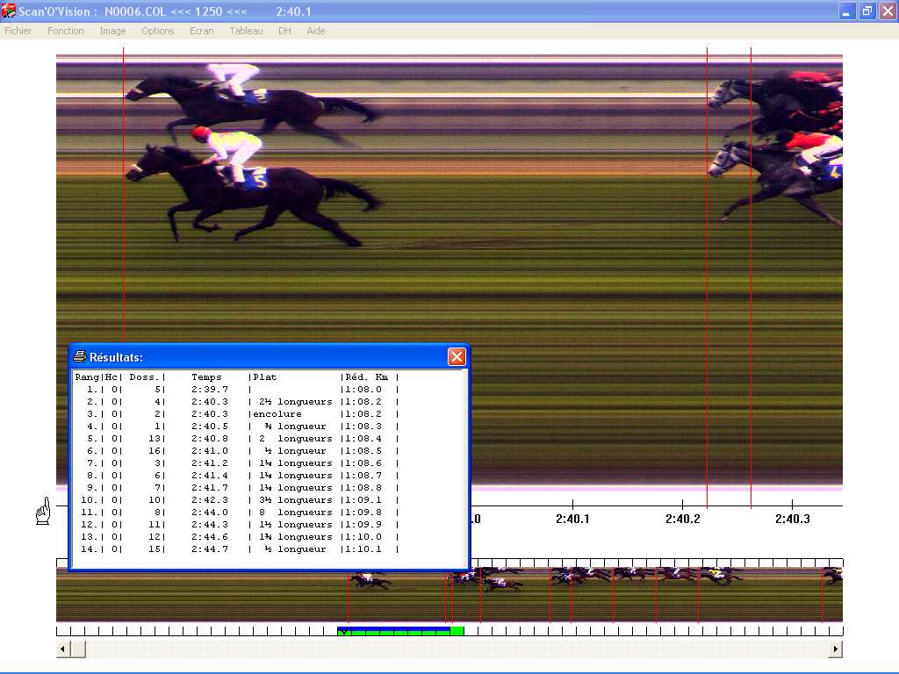The width and height of the screenshot is (899, 674).
Task: Open the Fichier menu
Action: click(18, 31)
